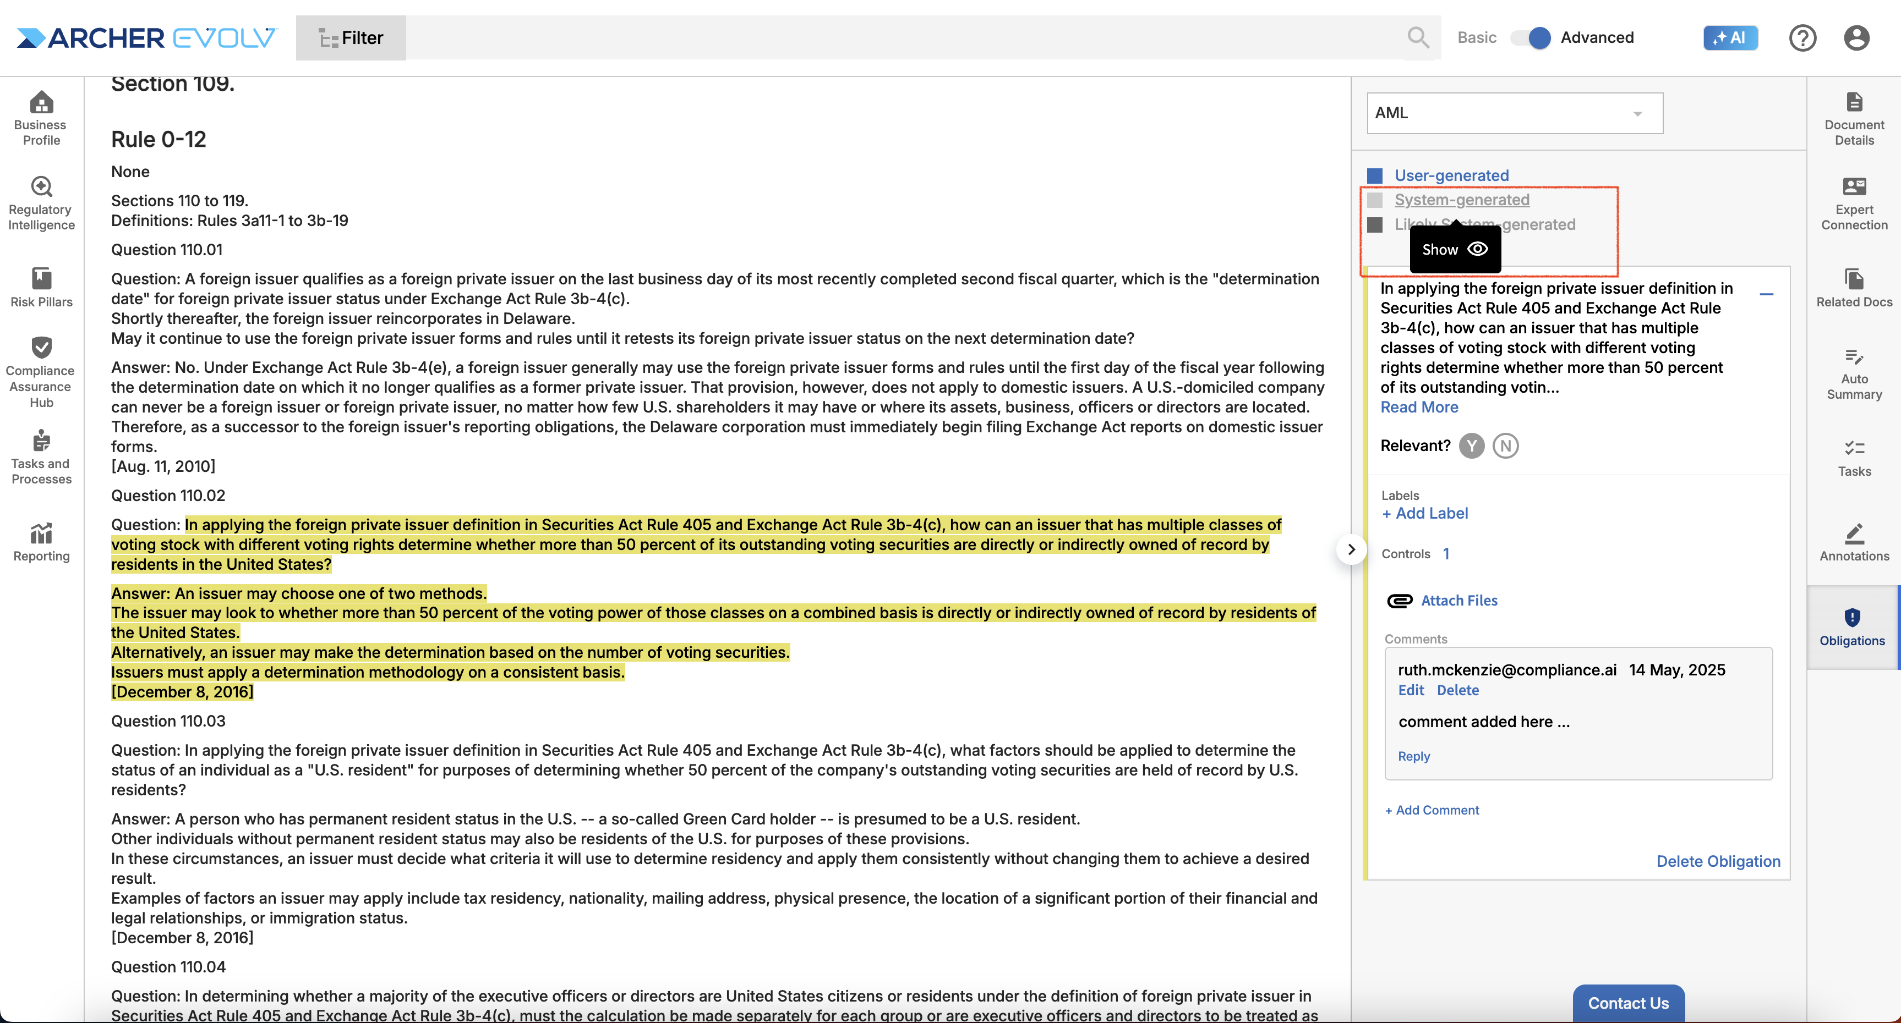This screenshot has height=1023, width=1901.
Task: Select the Obligations panel tab
Action: click(x=1853, y=627)
